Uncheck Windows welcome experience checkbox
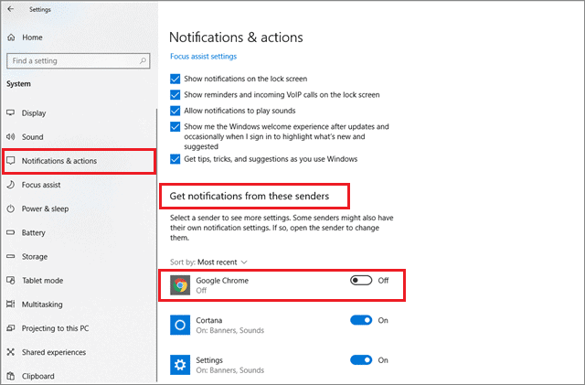 (x=175, y=126)
